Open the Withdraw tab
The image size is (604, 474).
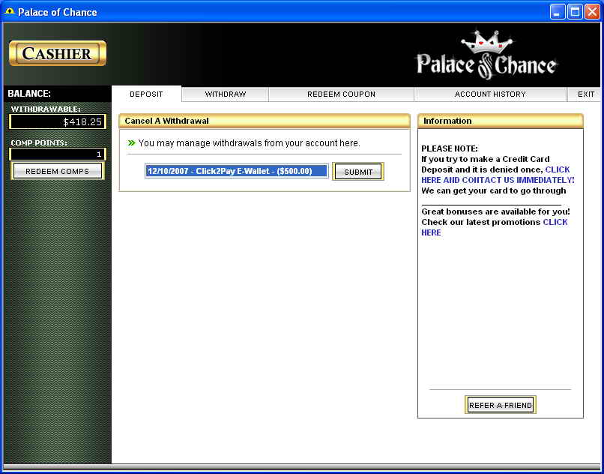coord(226,94)
